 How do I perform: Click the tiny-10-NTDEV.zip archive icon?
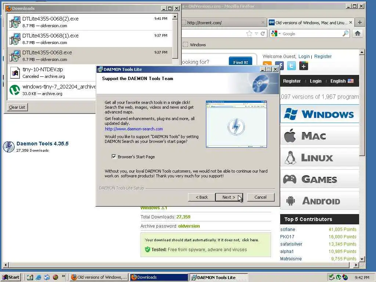click(x=15, y=73)
